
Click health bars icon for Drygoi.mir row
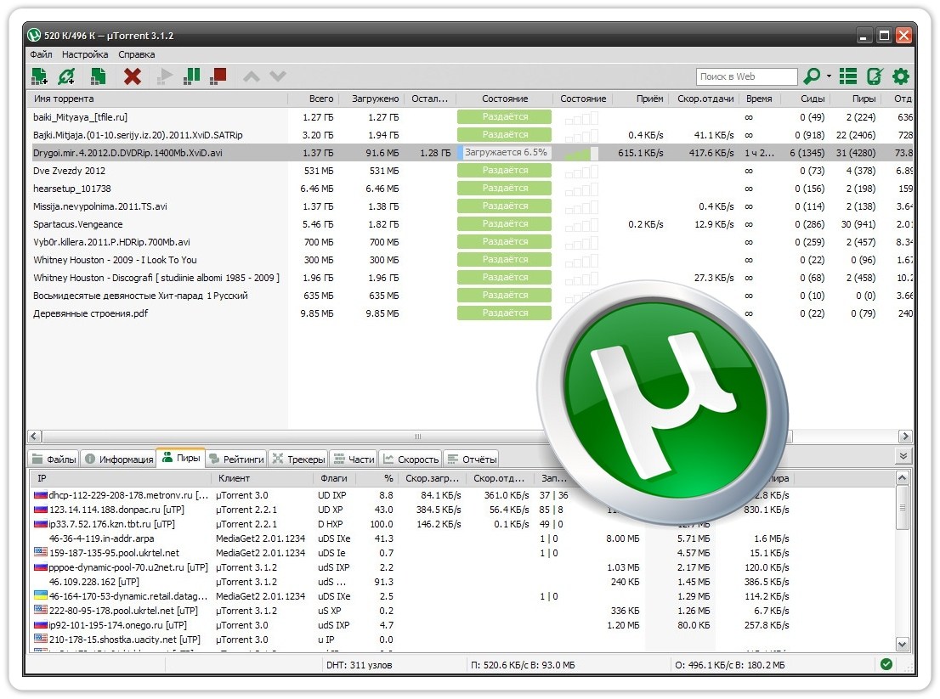581,153
